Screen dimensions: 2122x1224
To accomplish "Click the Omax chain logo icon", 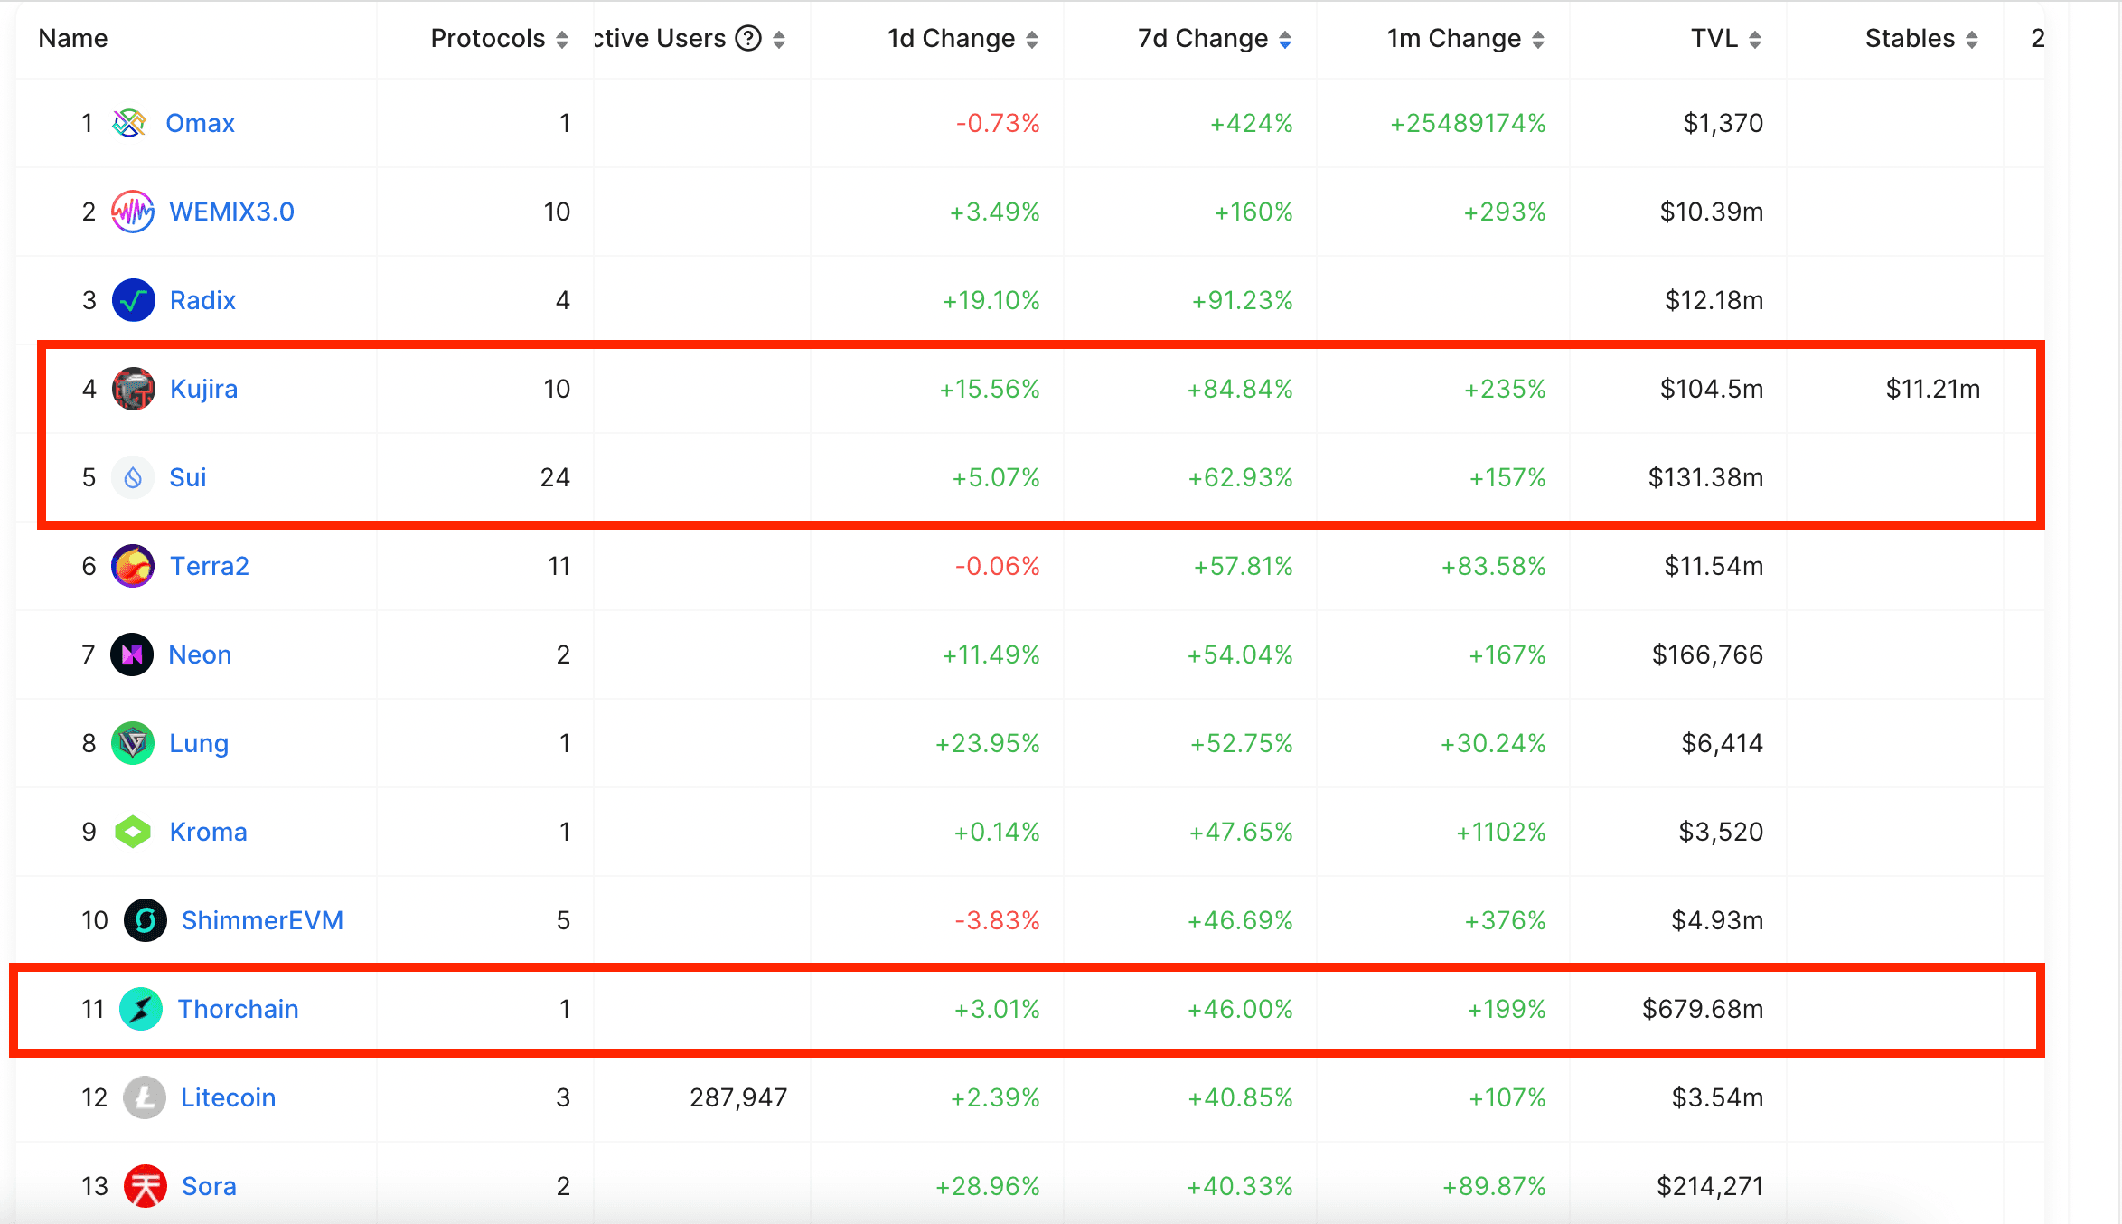I will [129, 123].
